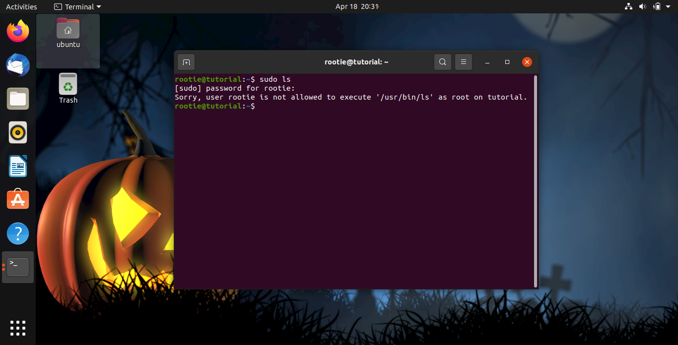This screenshot has height=345, width=678.
Task: Click the terminal scrollbar
Action: [535, 178]
